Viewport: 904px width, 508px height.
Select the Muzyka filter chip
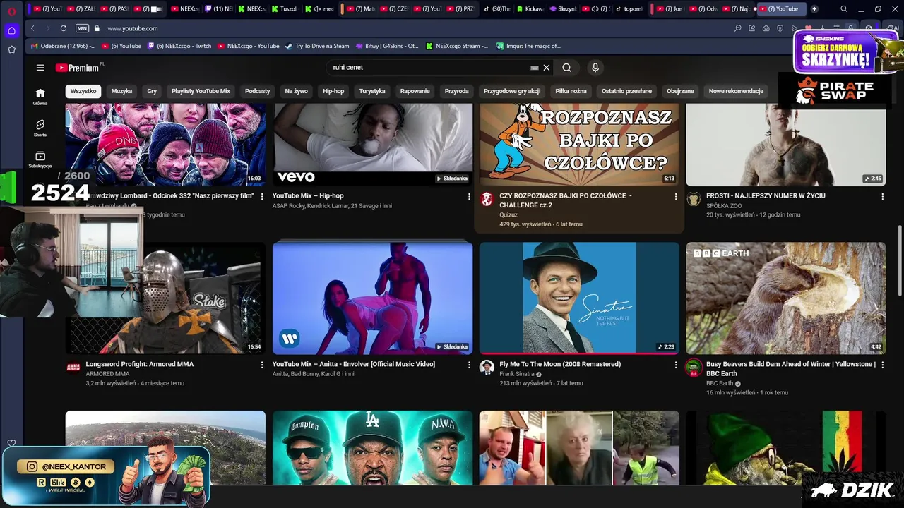click(x=121, y=91)
